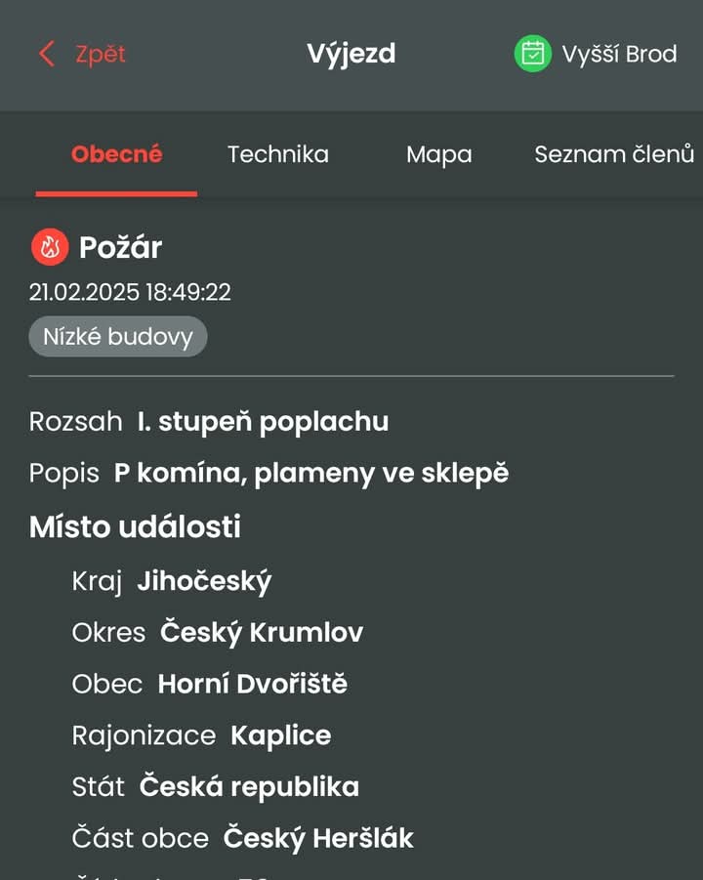Screen dimensions: 703x880
Task: Tap the I. stupeň poplachu value
Action: click(263, 422)
